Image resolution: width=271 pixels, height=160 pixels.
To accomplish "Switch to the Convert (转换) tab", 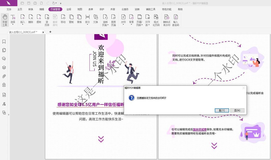I will [31, 9].
